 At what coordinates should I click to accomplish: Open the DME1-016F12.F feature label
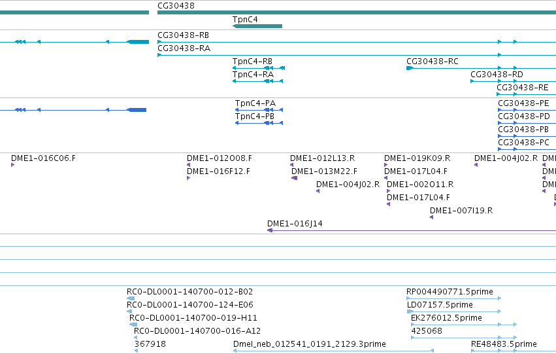[218, 171]
